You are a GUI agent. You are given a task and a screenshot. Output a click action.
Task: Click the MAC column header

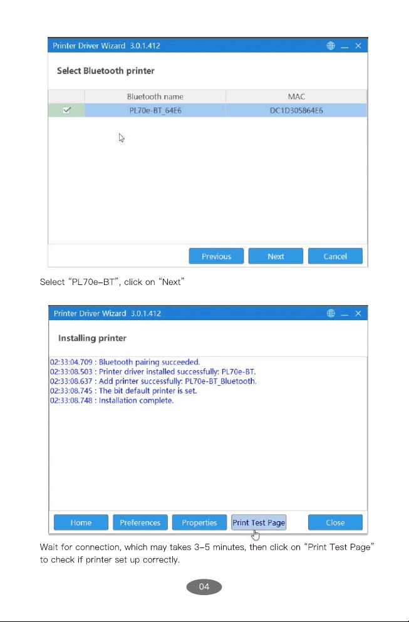(x=296, y=96)
